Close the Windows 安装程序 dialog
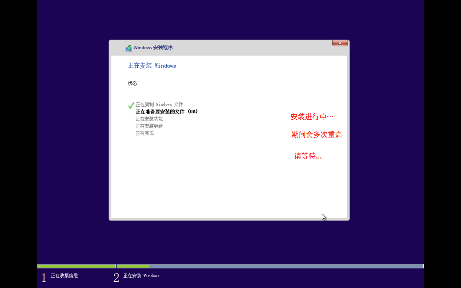Screen dimensions: 461x288 tap(340, 43)
